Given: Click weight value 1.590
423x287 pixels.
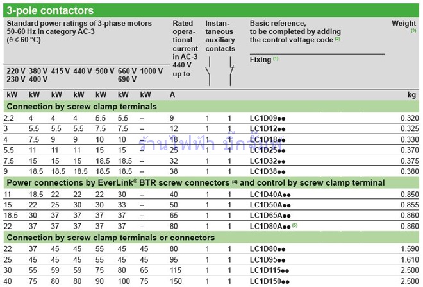Looking at the screenshot, I should click(410, 249).
